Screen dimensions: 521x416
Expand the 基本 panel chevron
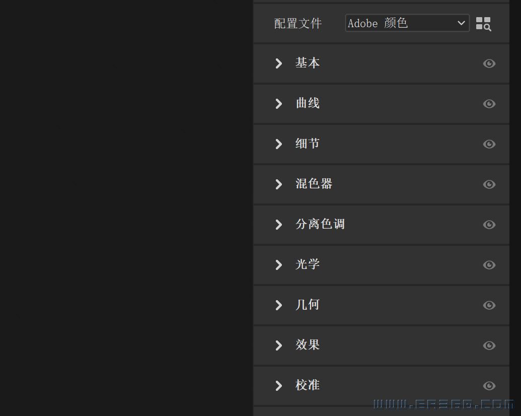pos(278,63)
